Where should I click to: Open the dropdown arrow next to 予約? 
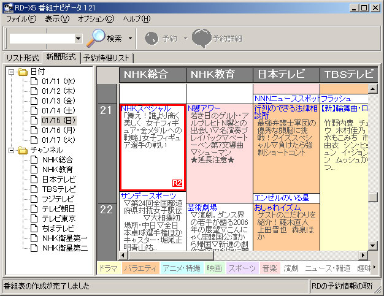coord(185,39)
